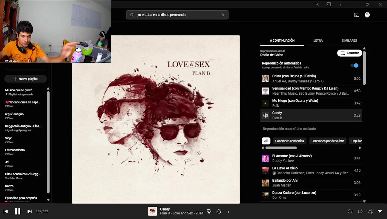
Task: Skip to the previous track
Action: (6, 211)
